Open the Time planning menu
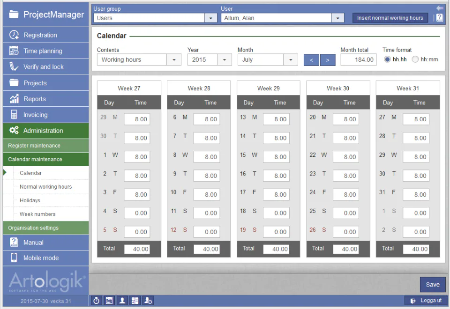This screenshot has height=309, width=450. pos(46,51)
